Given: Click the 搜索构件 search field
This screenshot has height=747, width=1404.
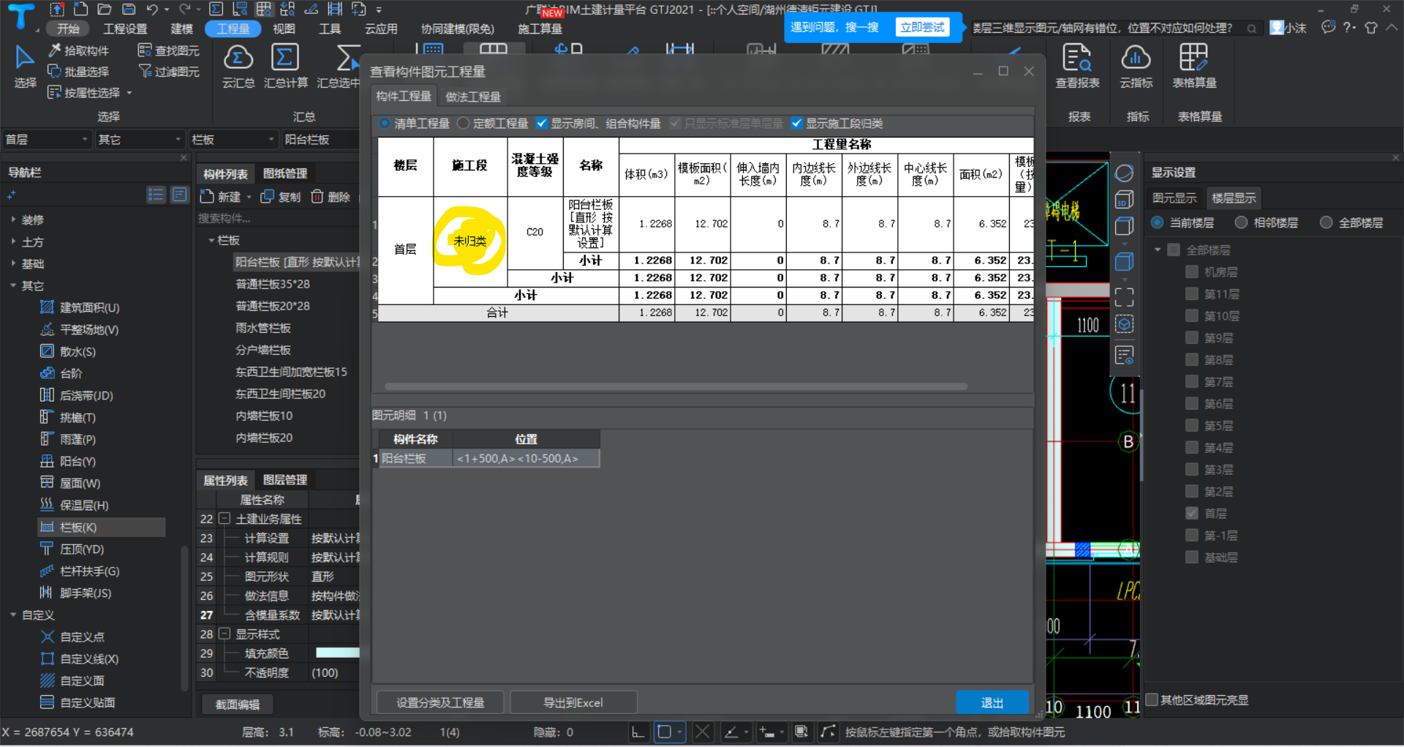Looking at the screenshot, I should pos(278,218).
